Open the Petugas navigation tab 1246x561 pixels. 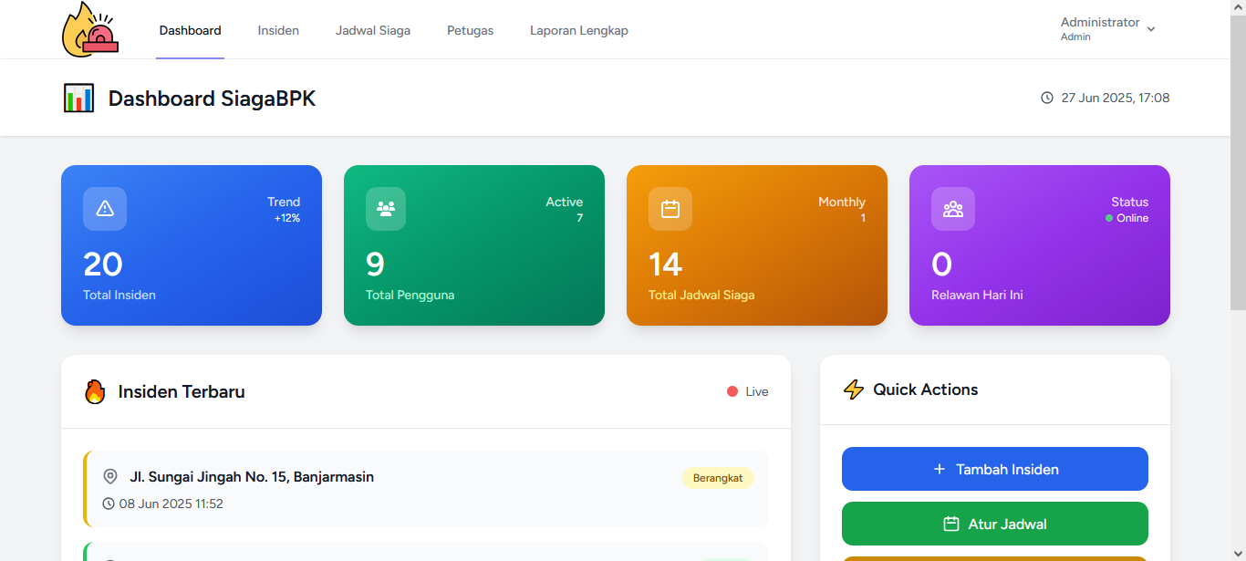pos(470,30)
